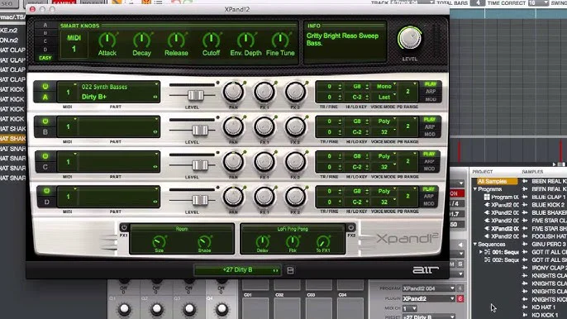Click the Fine Tune smart knob

coord(280,40)
